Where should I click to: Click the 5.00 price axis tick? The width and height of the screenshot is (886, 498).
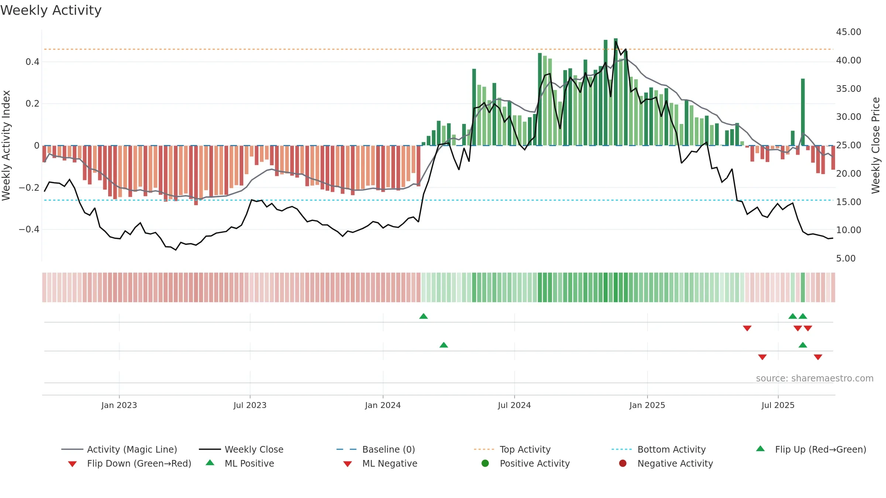pyautogui.click(x=846, y=259)
